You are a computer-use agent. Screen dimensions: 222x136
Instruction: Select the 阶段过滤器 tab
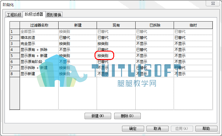pos(34,14)
